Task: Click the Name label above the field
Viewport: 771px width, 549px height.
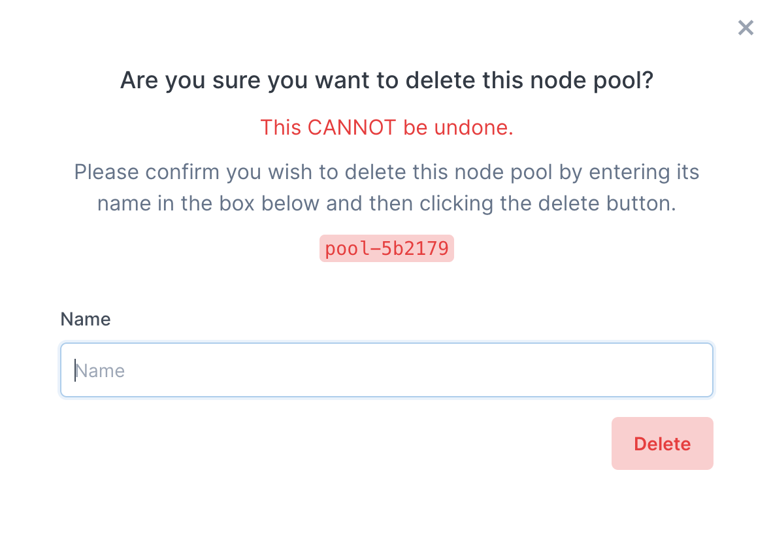Action: click(x=86, y=319)
